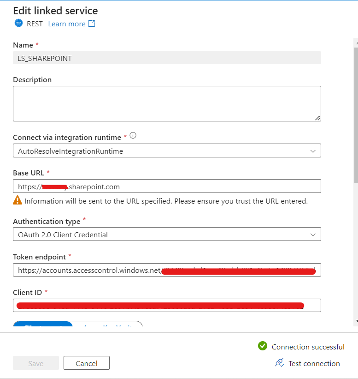Click the Client ID input field

tap(167, 306)
